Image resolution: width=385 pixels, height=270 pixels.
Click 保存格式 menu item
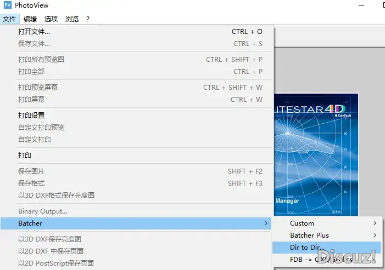coord(140,183)
